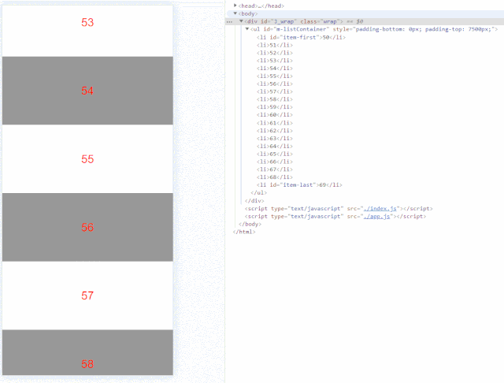Click the closing div tag
Screen dimensions: 504x383
click(x=254, y=200)
